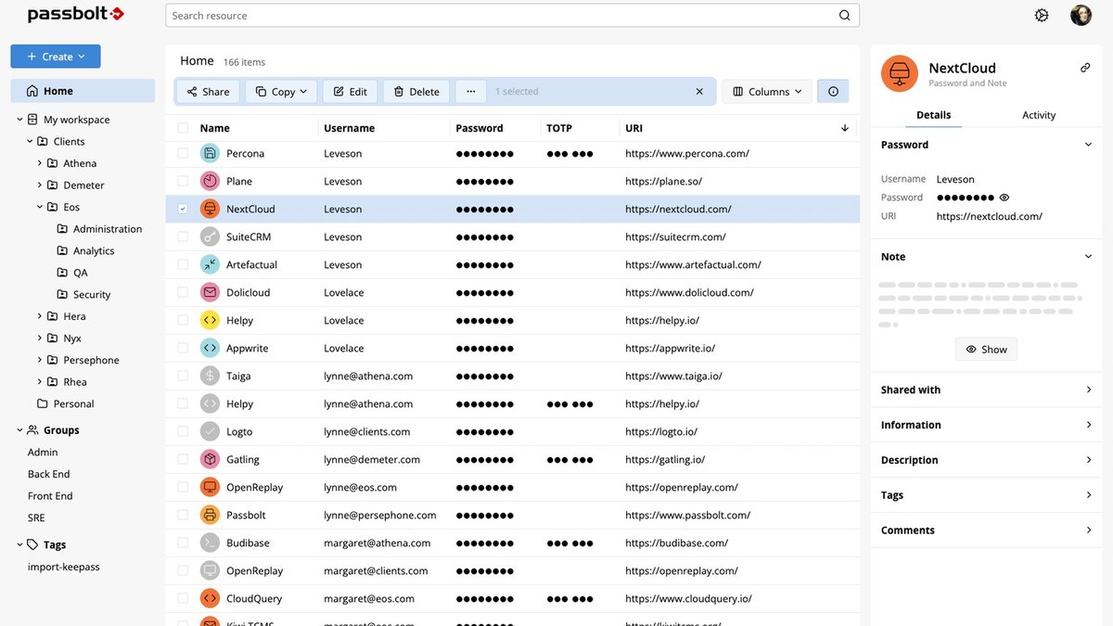Click the Percona resource icon

point(210,153)
